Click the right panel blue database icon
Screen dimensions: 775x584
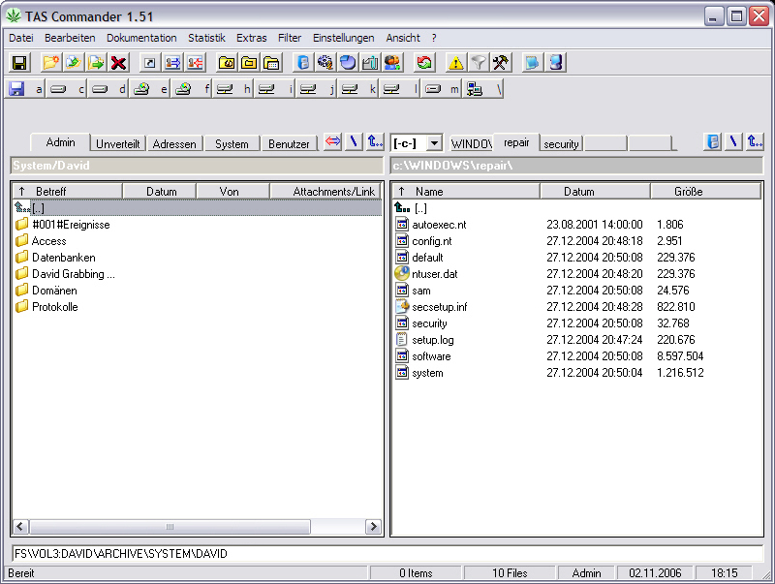(x=712, y=141)
